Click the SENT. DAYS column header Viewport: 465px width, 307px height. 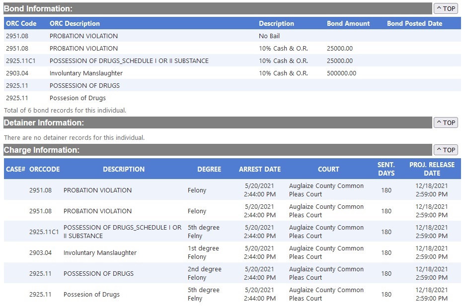(x=386, y=169)
